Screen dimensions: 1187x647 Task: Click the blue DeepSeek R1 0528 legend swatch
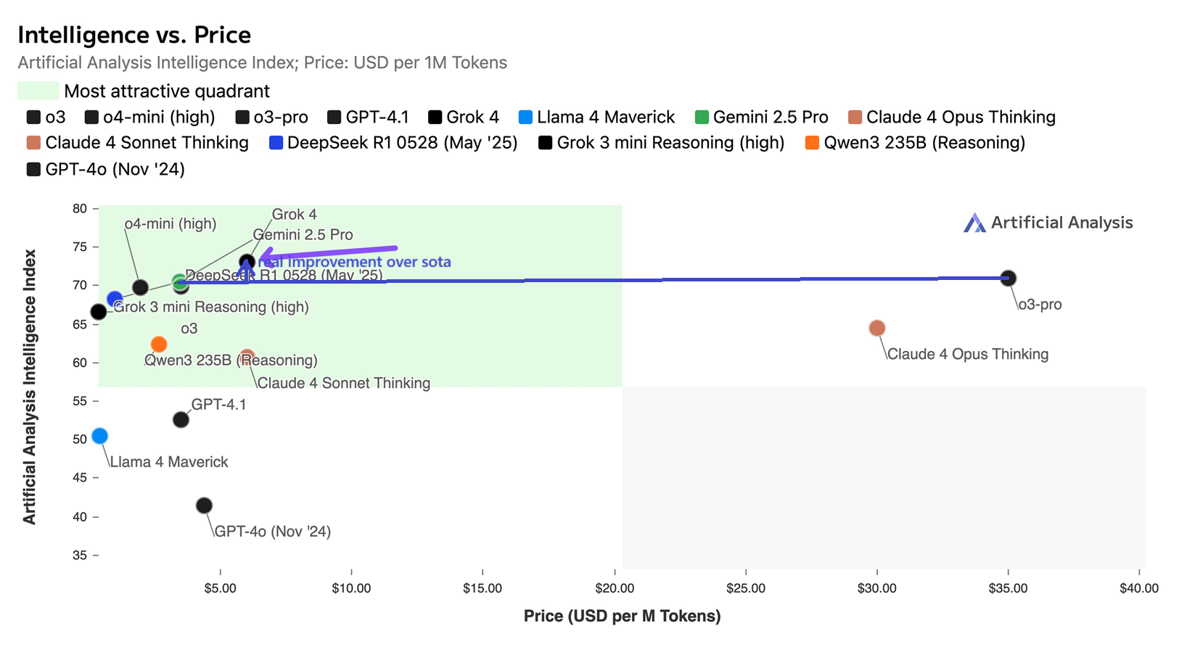point(276,143)
